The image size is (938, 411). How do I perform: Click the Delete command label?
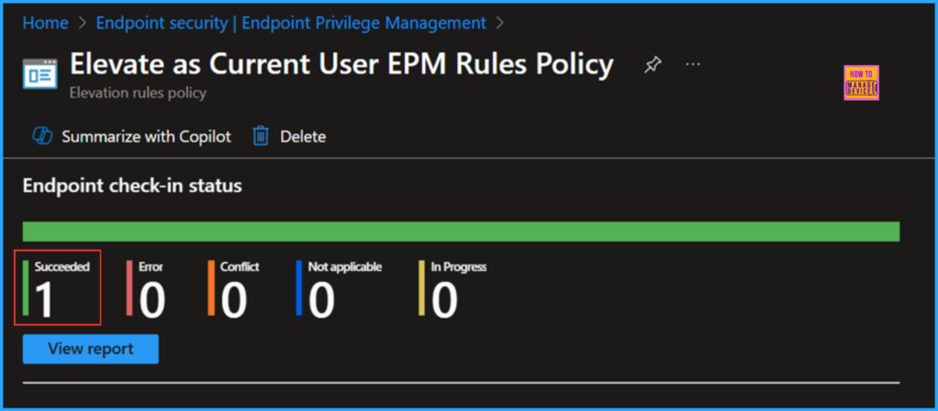(302, 136)
